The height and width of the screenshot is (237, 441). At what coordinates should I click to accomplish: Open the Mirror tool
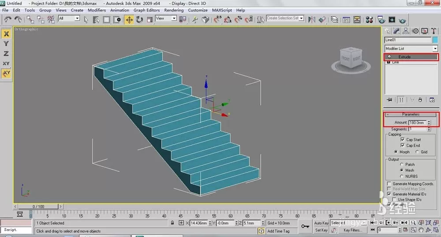point(312,20)
